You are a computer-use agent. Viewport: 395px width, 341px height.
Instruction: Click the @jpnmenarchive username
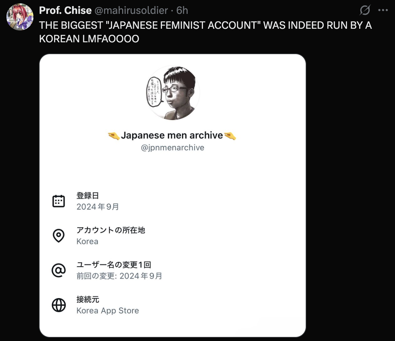coord(172,147)
